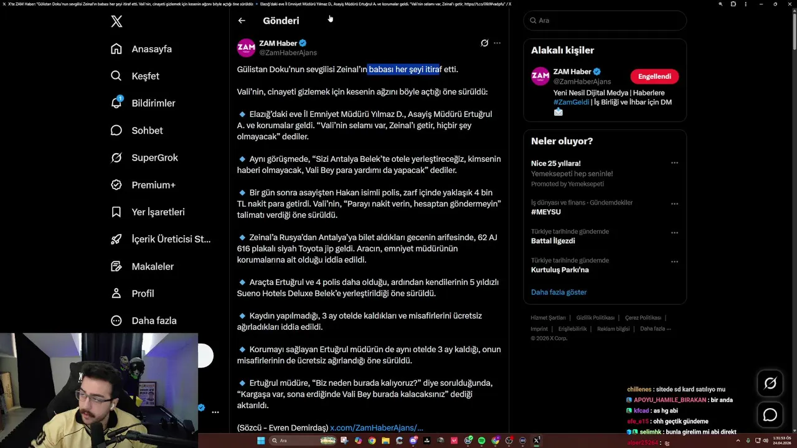Click Daha fazla göster link

click(x=559, y=292)
